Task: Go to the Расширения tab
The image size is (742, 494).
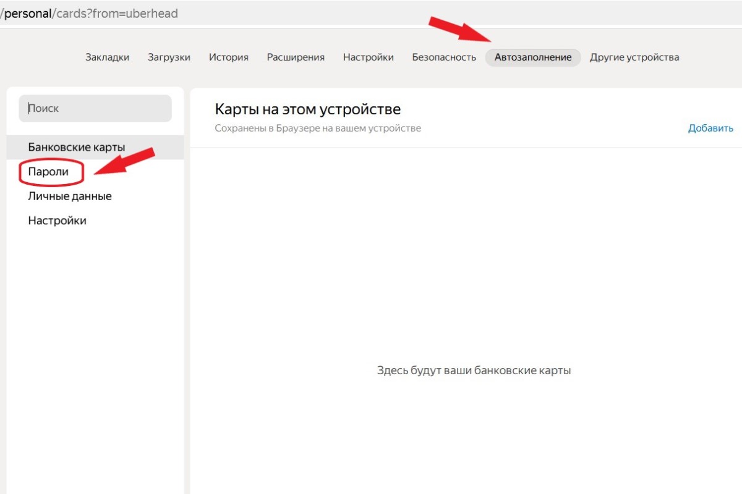Action: click(296, 57)
